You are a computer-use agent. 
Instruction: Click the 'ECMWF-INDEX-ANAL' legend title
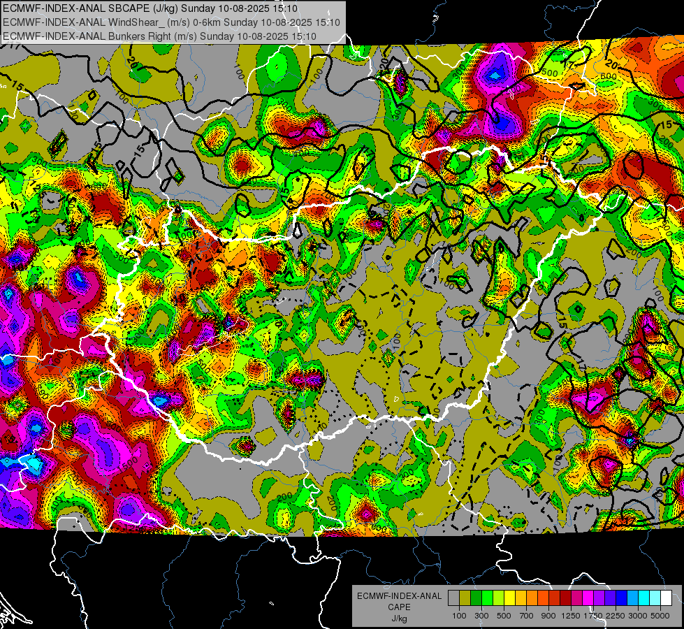(399, 596)
